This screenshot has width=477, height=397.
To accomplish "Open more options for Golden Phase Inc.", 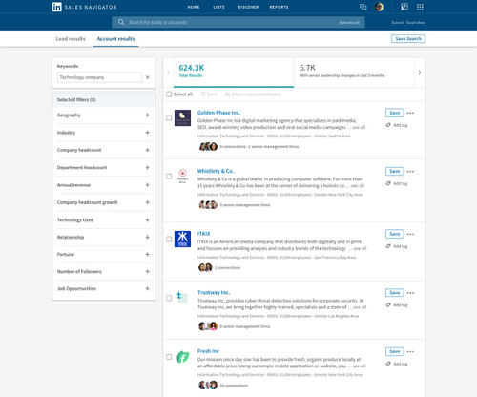I will click(410, 113).
